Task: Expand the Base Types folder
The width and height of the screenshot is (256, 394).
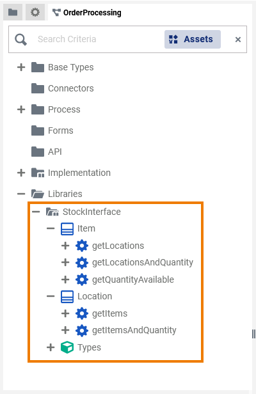Action: tap(21, 67)
